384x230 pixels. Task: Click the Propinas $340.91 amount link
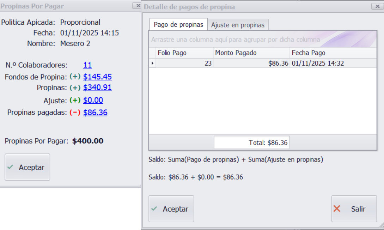tap(97, 87)
